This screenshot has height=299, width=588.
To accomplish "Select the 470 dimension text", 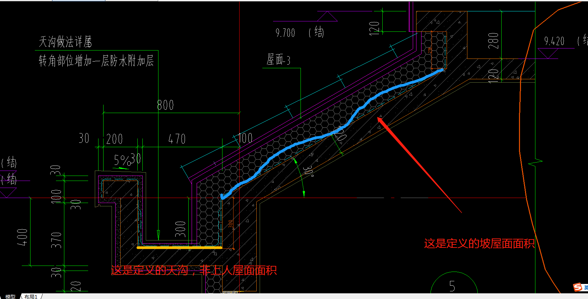I will point(177,139).
